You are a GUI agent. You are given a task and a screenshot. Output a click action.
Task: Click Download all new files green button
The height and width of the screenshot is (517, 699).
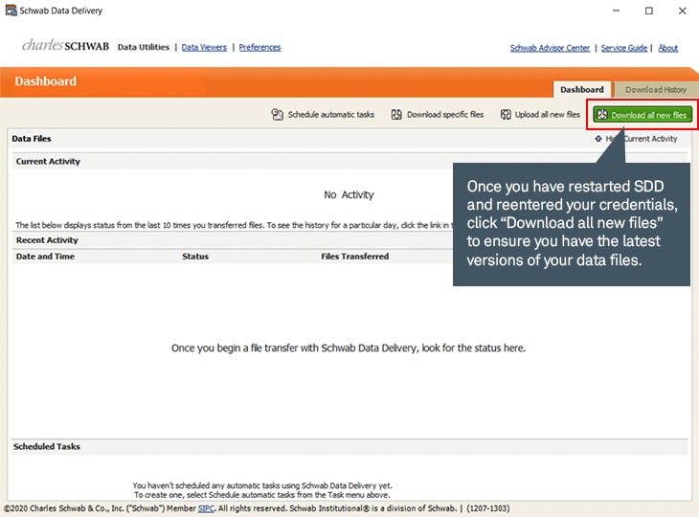643,115
